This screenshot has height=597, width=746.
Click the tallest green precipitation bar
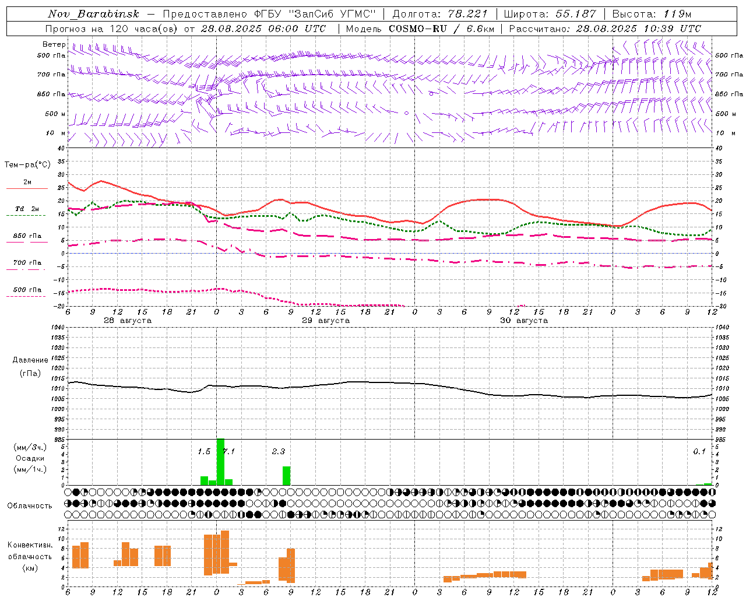tap(220, 462)
